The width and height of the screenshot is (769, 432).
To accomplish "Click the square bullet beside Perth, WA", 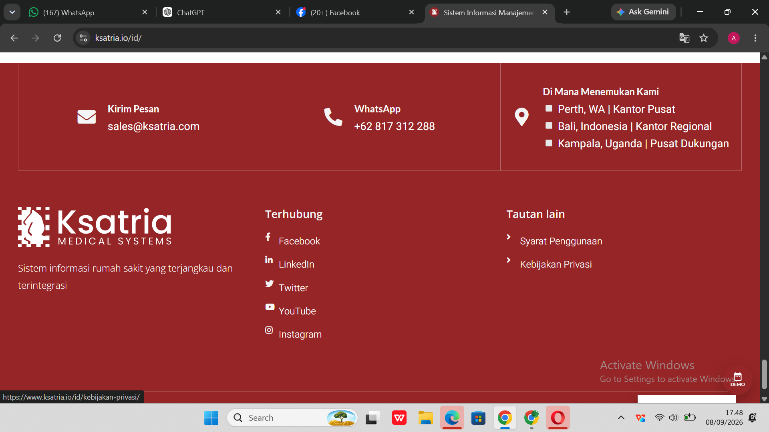I will click(x=549, y=108).
